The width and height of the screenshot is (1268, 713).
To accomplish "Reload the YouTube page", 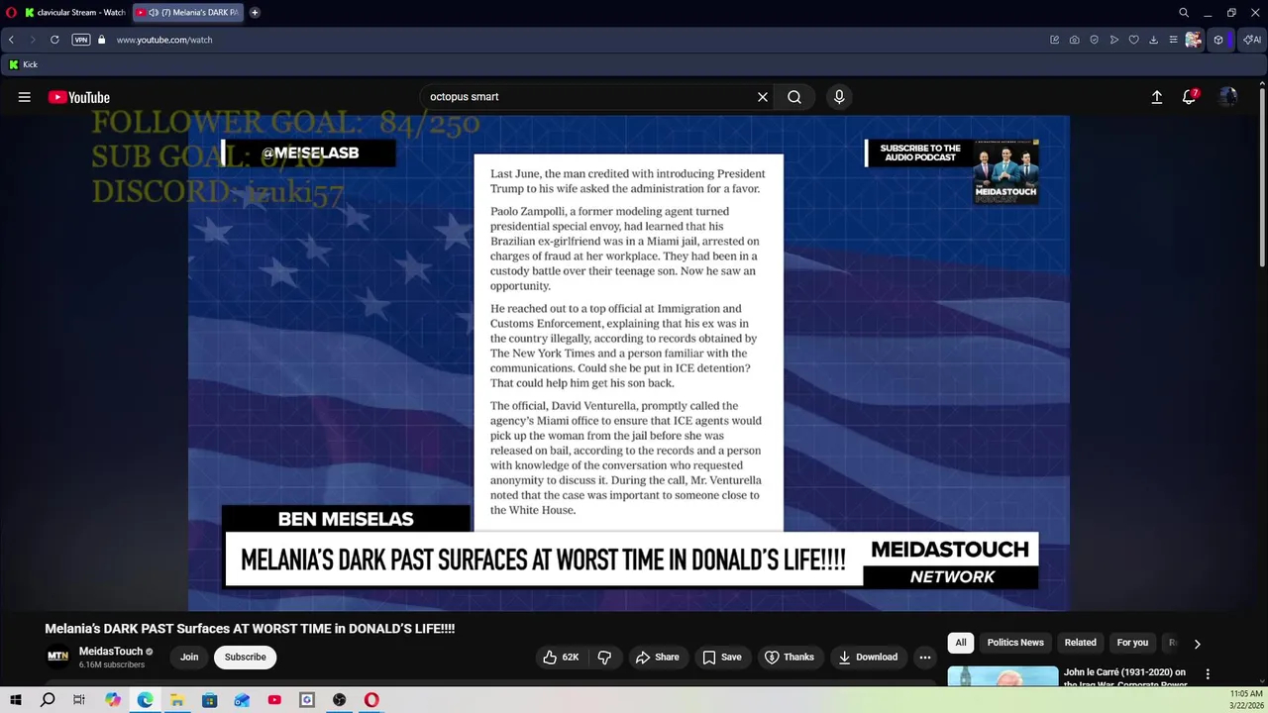I will pos(54,40).
